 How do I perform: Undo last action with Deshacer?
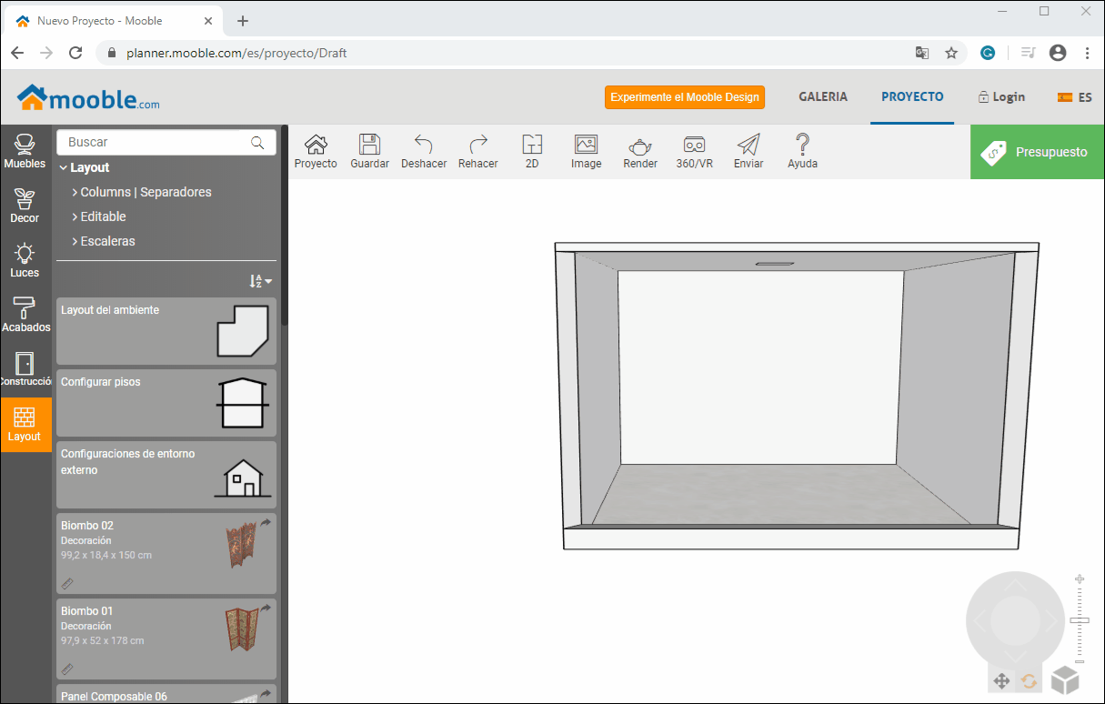pyautogui.click(x=424, y=151)
